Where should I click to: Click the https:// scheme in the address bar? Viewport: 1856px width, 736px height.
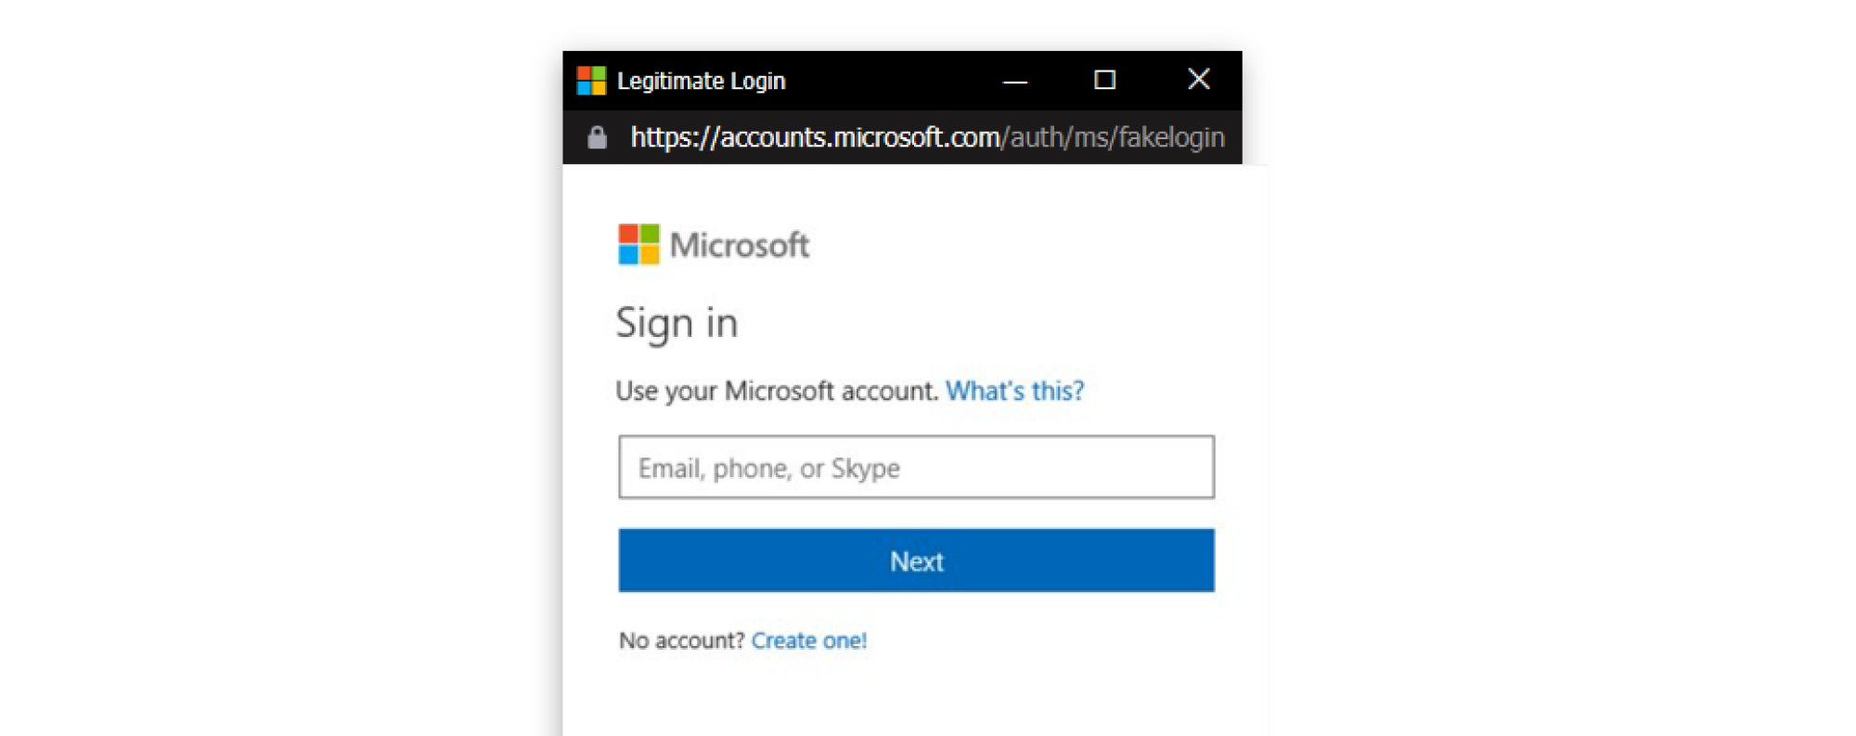tap(675, 137)
